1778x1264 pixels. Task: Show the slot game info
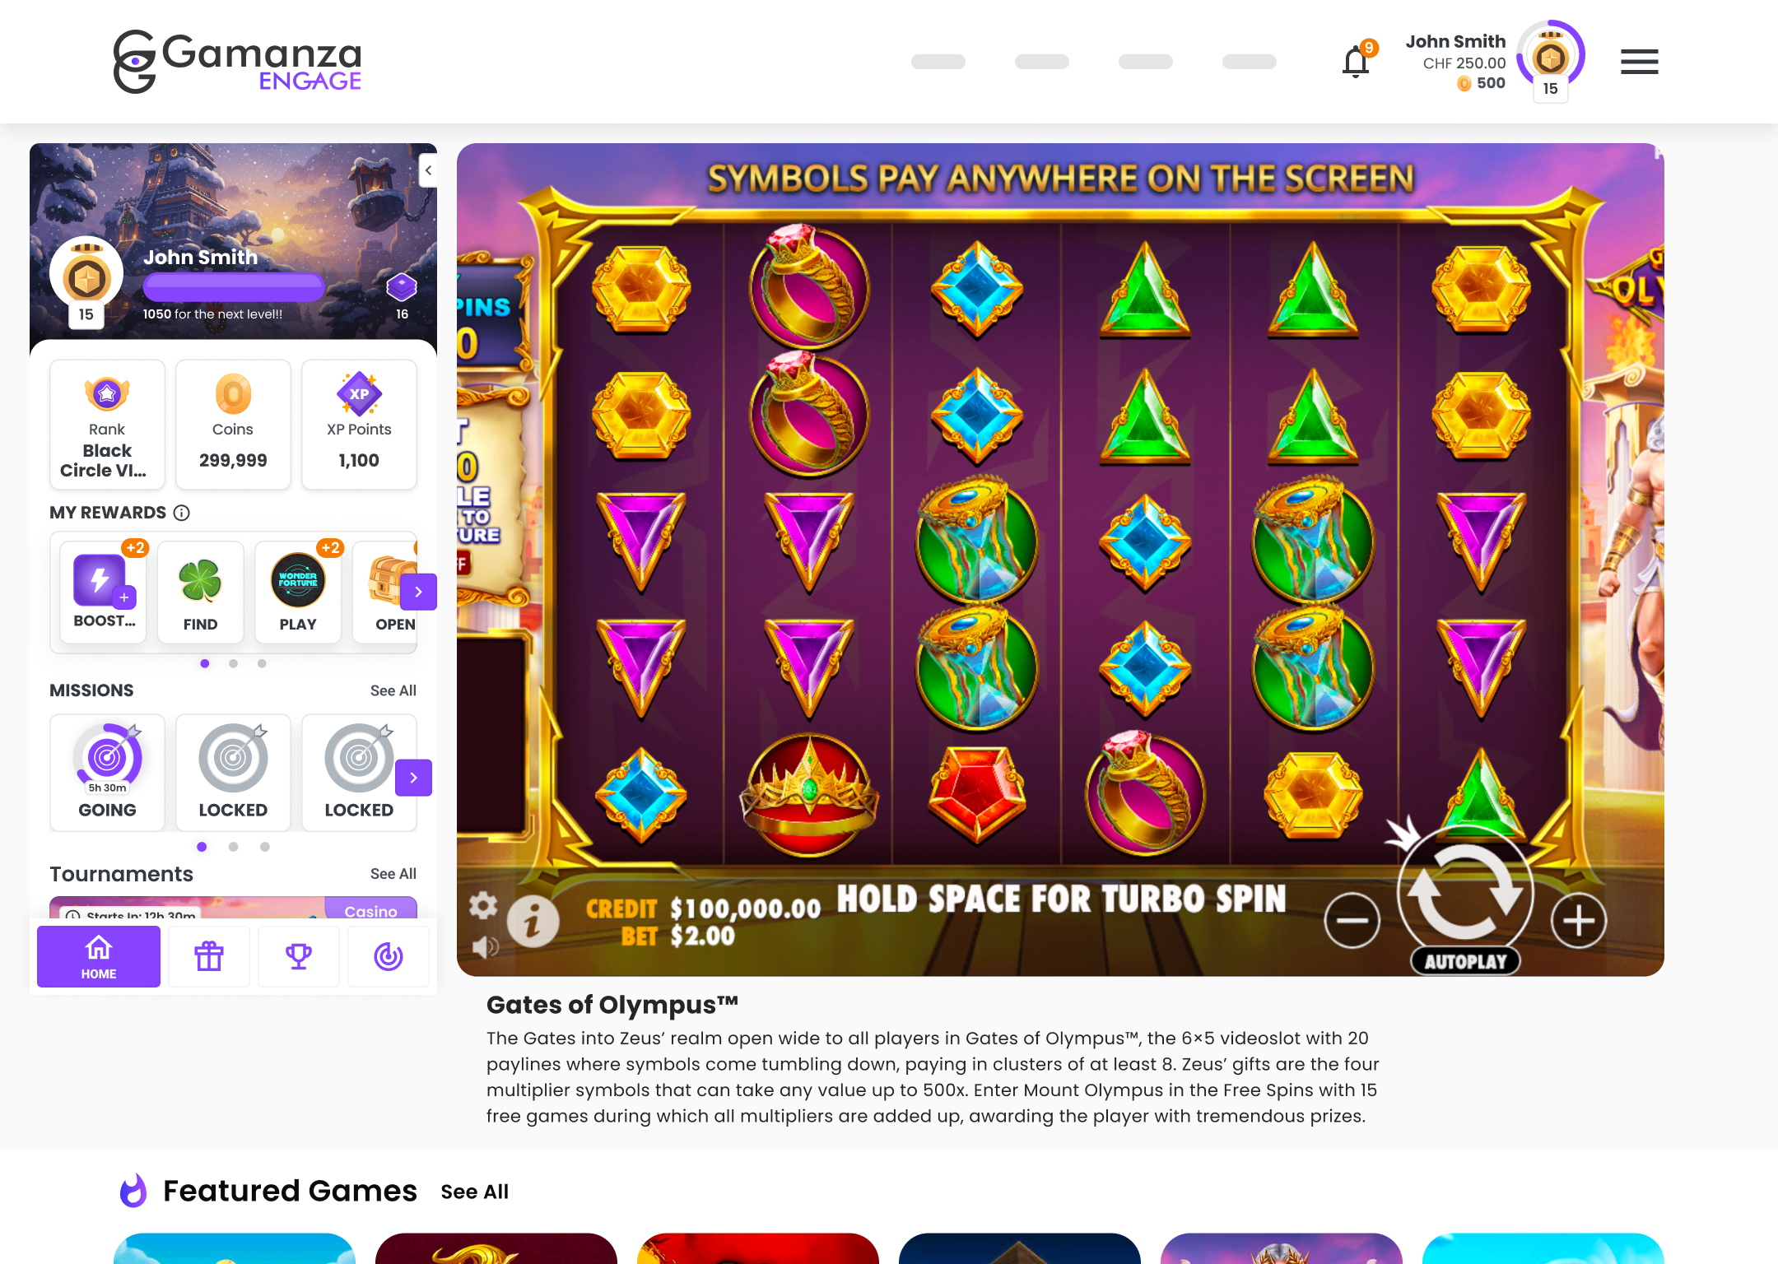point(533,922)
